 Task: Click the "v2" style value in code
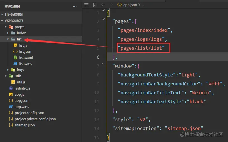143,119
